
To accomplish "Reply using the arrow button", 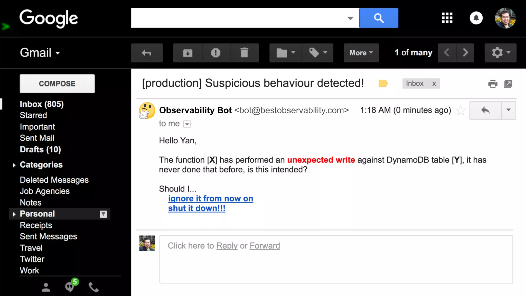I will pos(485,110).
